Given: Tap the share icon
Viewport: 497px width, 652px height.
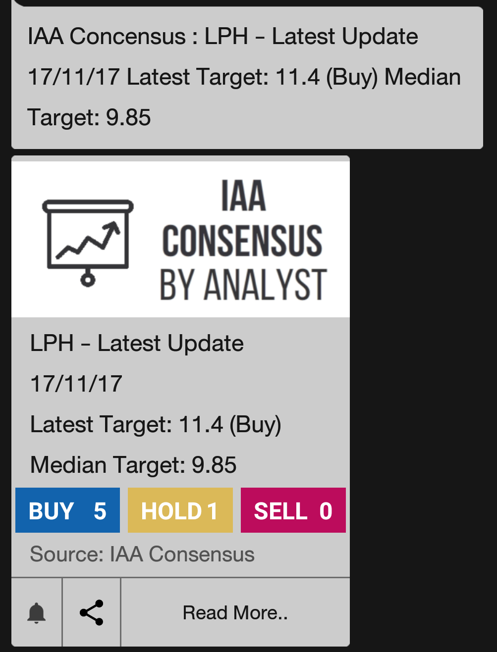Looking at the screenshot, I should (92, 613).
